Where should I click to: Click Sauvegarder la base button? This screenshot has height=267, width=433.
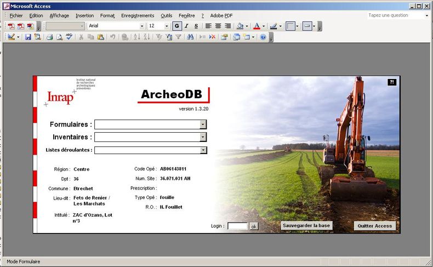[x=306, y=225]
